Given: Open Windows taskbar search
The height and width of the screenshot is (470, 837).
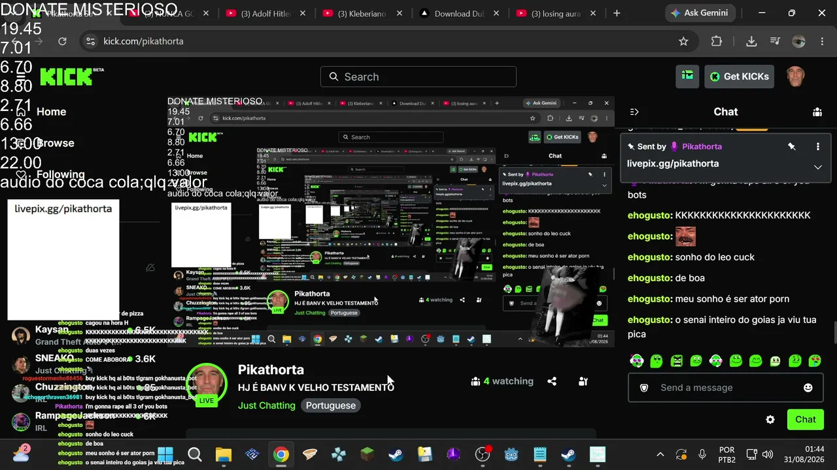Looking at the screenshot, I should pos(194,454).
